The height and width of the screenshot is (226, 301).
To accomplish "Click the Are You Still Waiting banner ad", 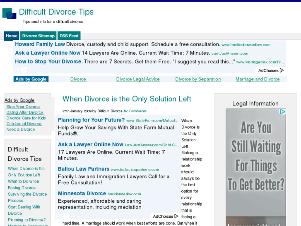I will tap(256, 168).
